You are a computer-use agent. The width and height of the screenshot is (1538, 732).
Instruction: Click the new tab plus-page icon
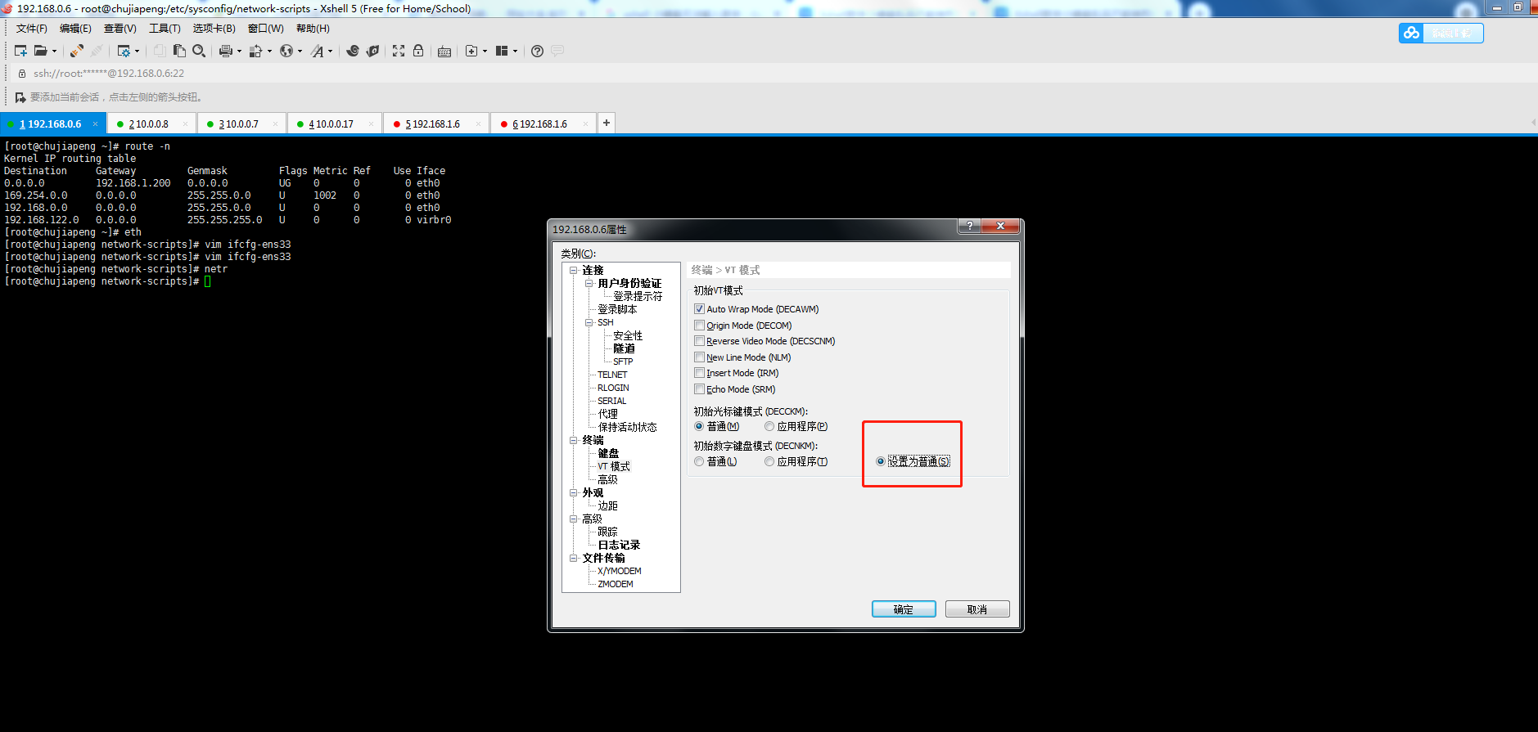(471, 51)
